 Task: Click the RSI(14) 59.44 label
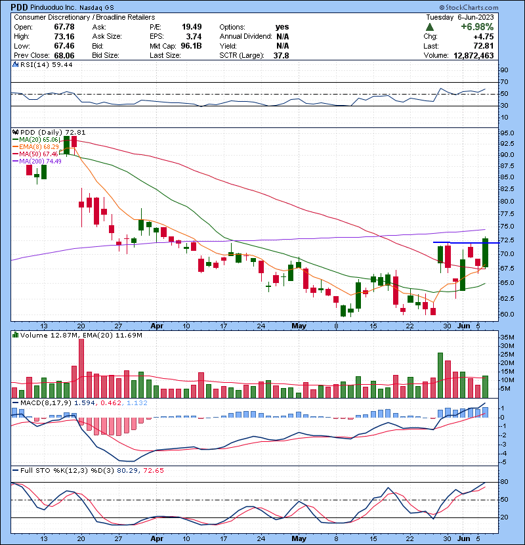tap(46, 64)
